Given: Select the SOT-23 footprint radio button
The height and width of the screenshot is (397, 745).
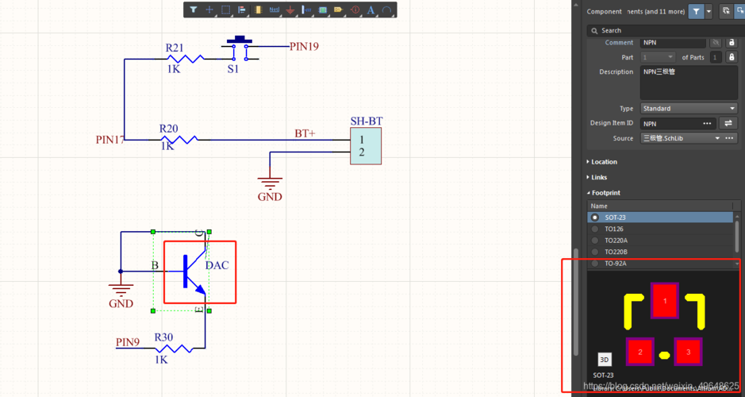Looking at the screenshot, I should click(x=595, y=218).
